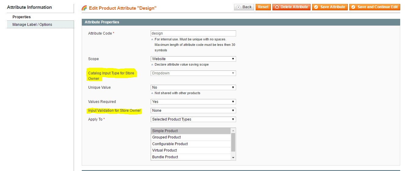Click the Catalog Input Type for Store Owner label
The height and width of the screenshot is (171, 406).
point(111,76)
